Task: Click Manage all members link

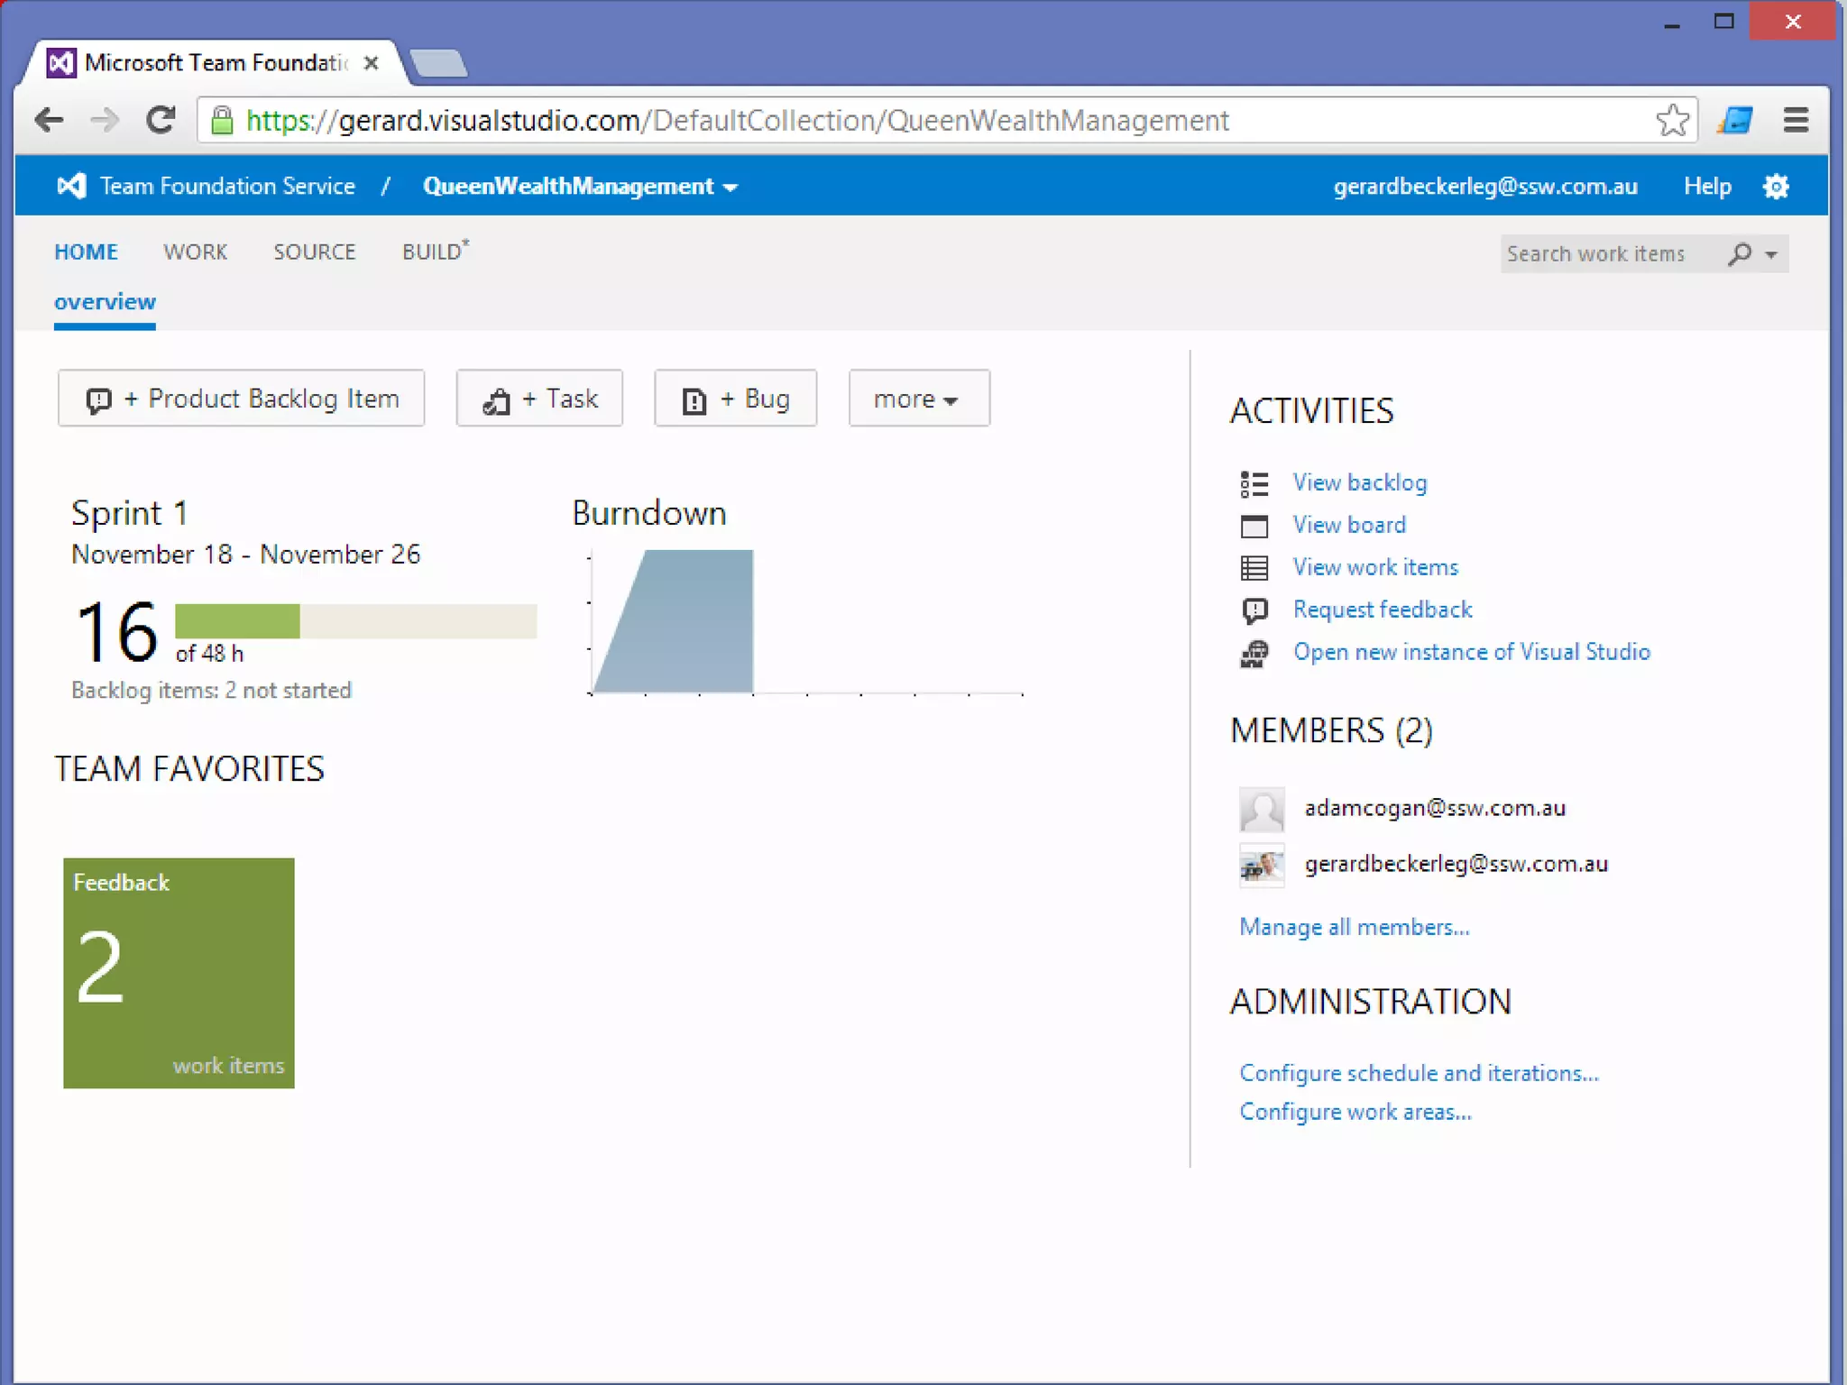Action: point(1354,927)
